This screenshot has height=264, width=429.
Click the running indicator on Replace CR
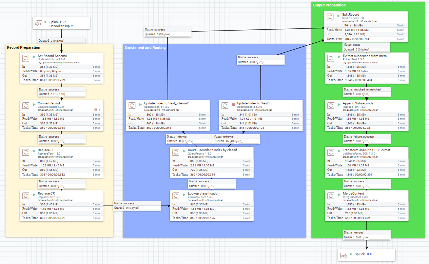point(34,195)
